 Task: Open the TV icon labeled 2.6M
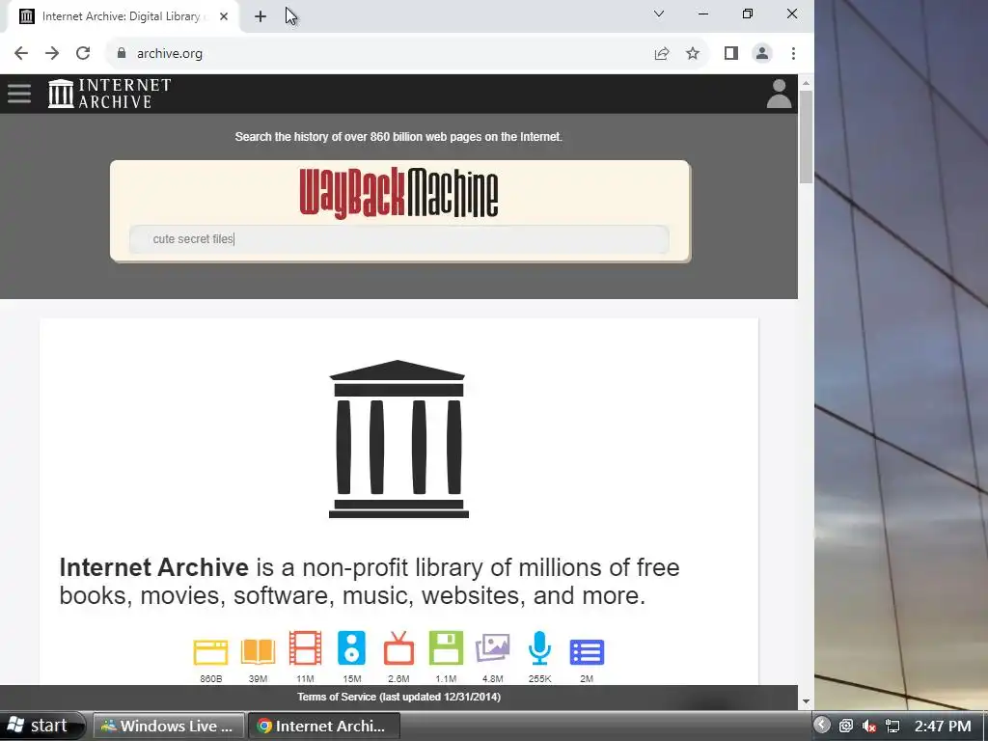pyautogui.click(x=398, y=647)
